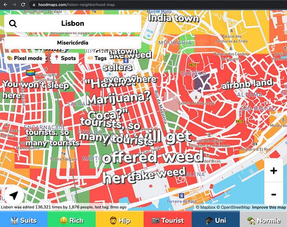
Task: Click the ALFAMA district label
Action: click(x=250, y=95)
